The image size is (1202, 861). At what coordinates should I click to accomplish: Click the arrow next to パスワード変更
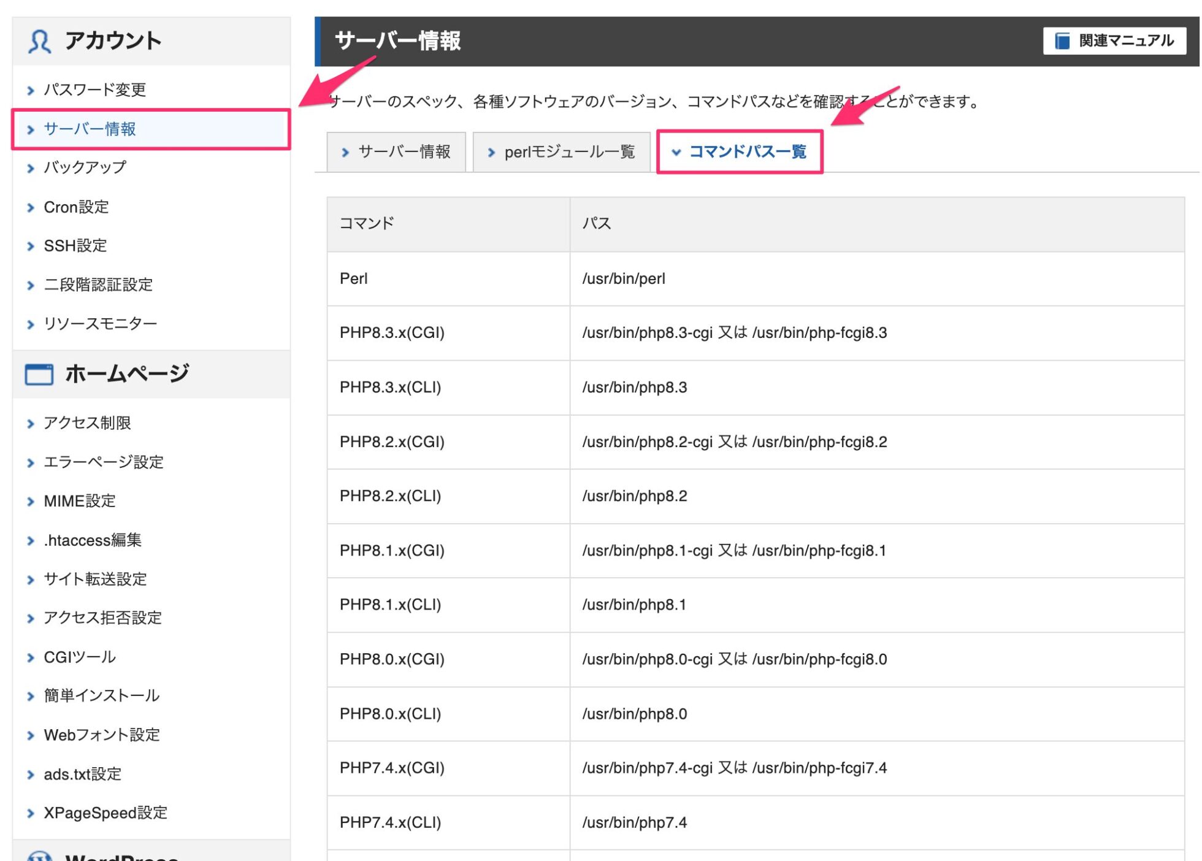click(31, 91)
